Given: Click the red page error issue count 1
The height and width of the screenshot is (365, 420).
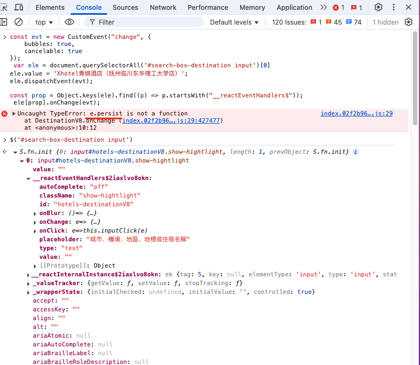Looking at the screenshot, I should (316, 22).
